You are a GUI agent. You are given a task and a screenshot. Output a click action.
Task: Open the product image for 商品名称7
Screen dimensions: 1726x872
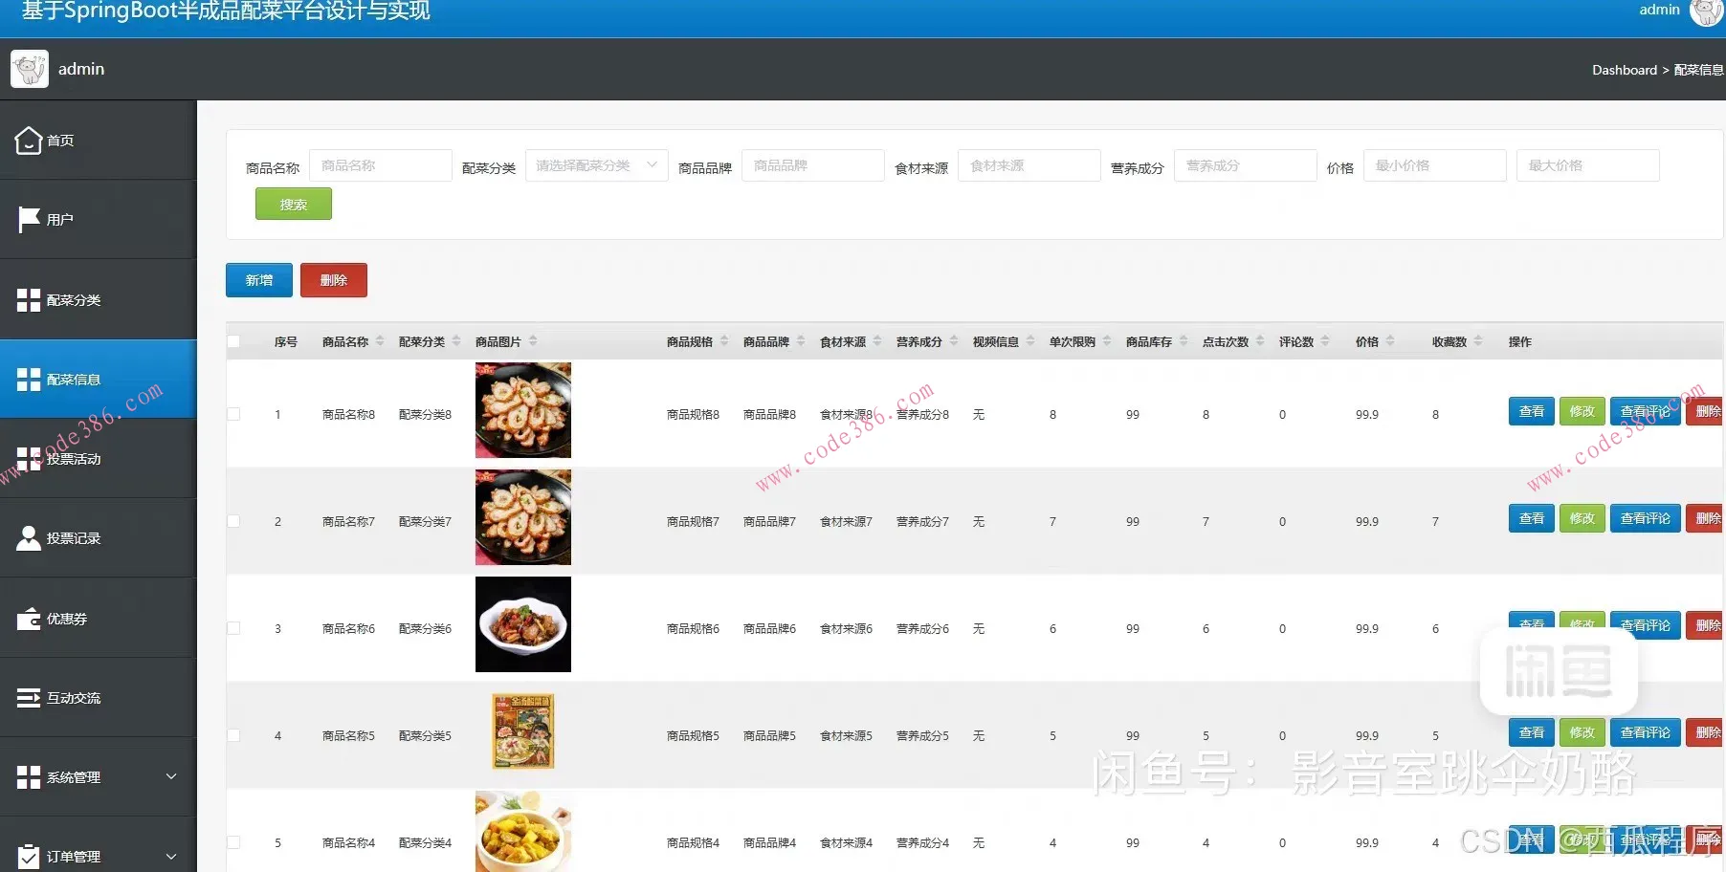pyautogui.click(x=523, y=517)
